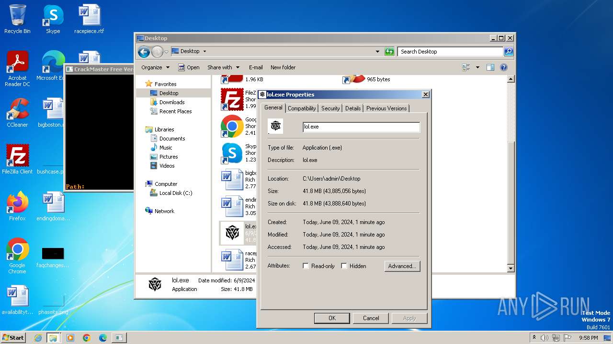Open Advanced attributes dialog
Image resolution: width=613 pixels, height=344 pixels.
click(402, 266)
